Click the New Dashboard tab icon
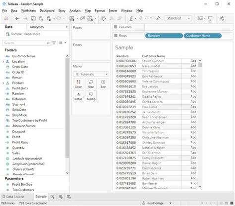The image size is (235, 206). point(60,197)
